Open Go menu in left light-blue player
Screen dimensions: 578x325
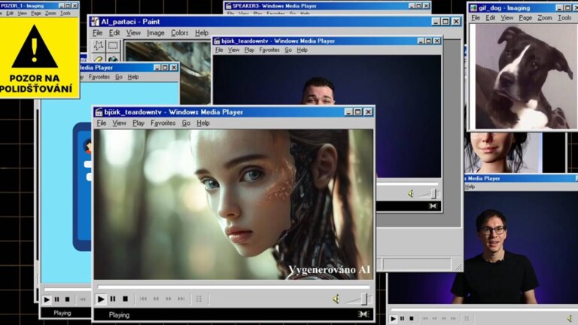pos(119,77)
